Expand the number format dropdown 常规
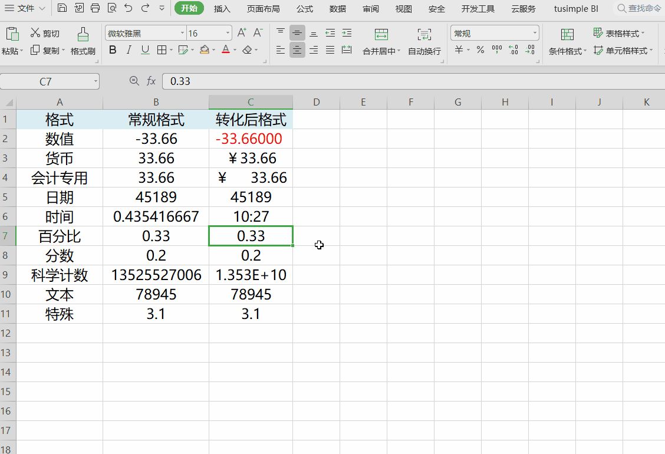This screenshot has width=665, height=454. pyautogui.click(x=535, y=34)
